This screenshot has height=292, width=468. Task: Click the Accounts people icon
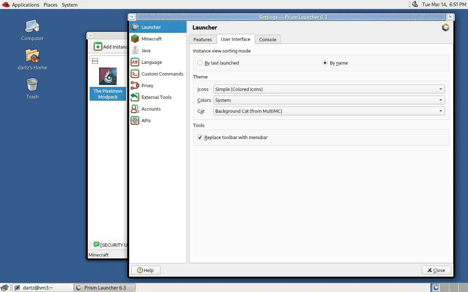[x=135, y=109]
